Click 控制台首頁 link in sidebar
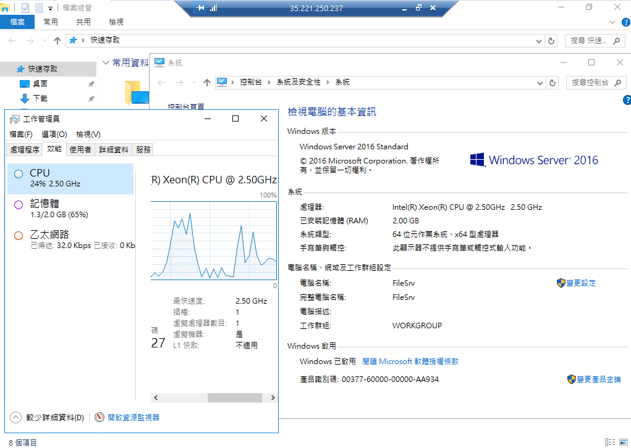 coord(185,107)
